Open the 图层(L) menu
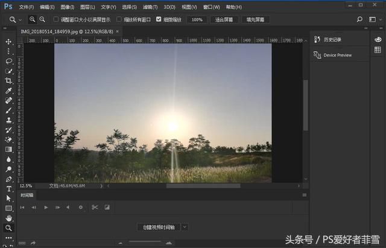This screenshot has width=386, height=248. click(x=87, y=7)
